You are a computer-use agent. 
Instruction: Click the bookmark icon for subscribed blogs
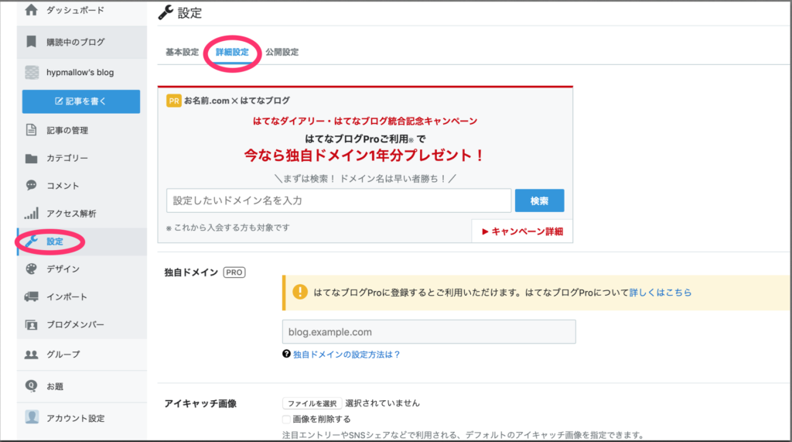tap(31, 42)
